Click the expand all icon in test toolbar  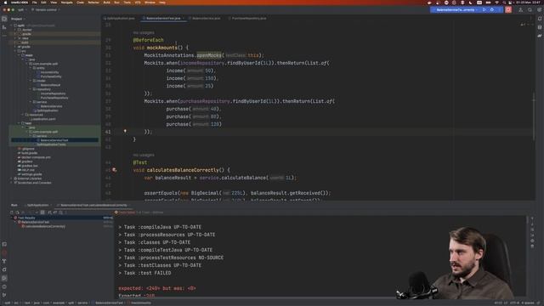coord(55,212)
